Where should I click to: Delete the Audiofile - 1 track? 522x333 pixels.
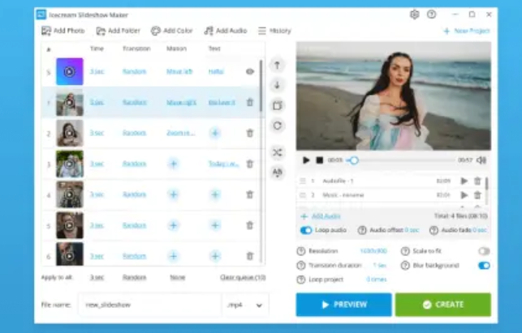(x=477, y=181)
